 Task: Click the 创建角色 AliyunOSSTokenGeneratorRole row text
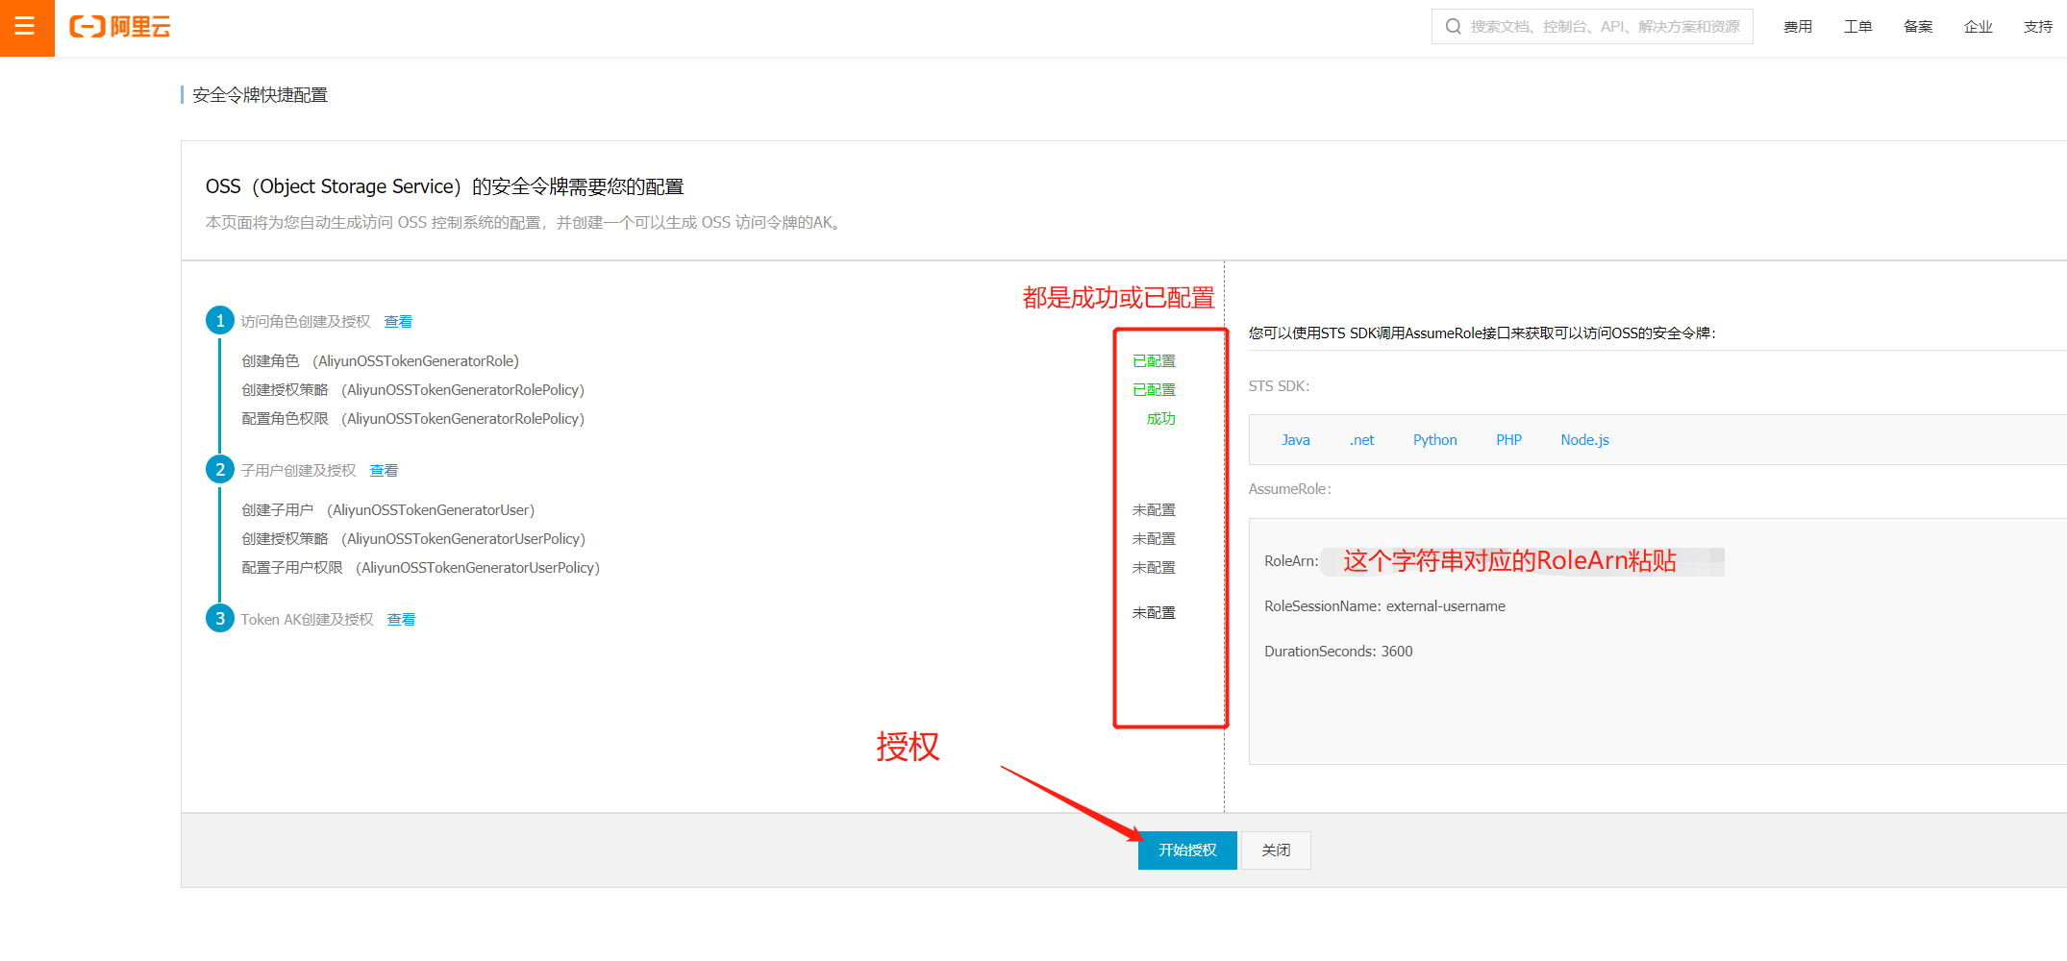point(380,361)
